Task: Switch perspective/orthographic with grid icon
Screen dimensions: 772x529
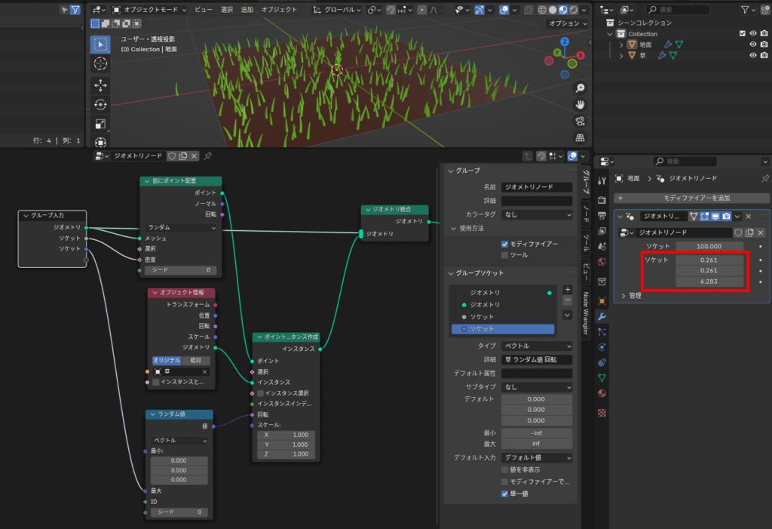Action: [x=580, y=138]
